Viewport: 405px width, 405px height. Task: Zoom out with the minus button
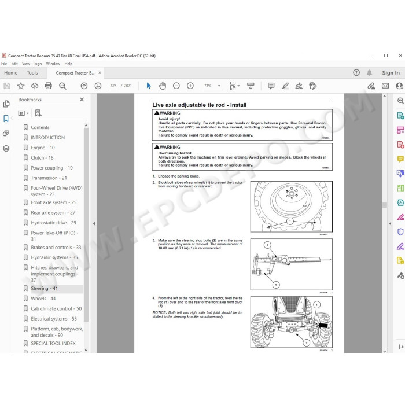point(176,86)
